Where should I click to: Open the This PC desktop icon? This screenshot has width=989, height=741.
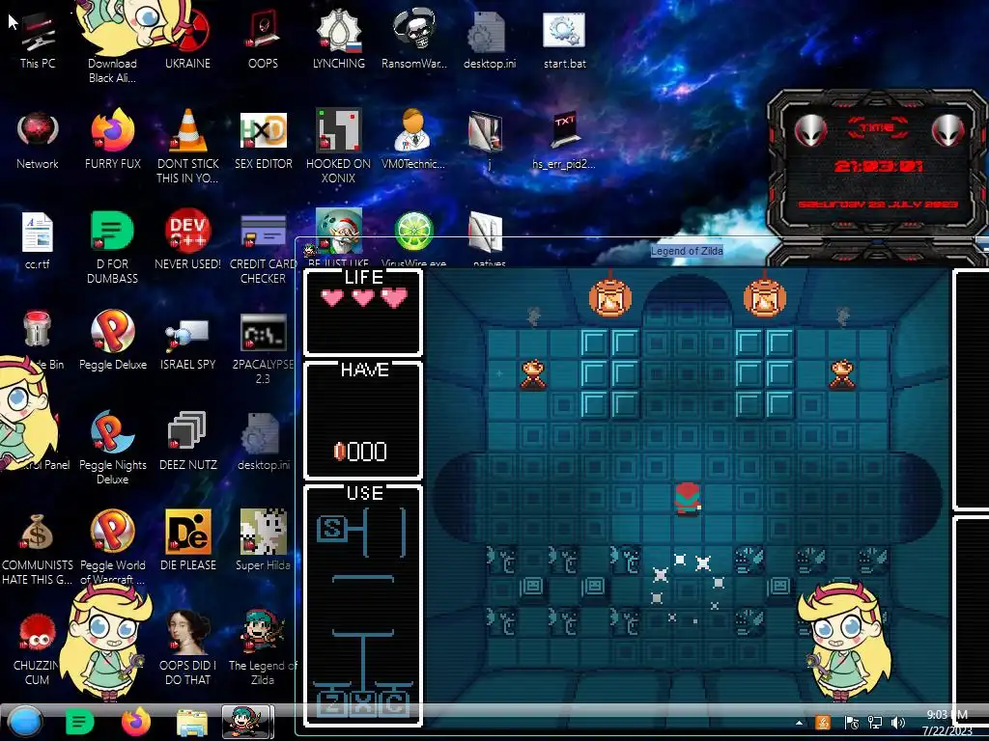pyautogui.click(x=38, y=41)
